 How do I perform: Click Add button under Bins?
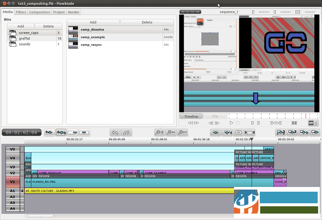tap(21, 26)
